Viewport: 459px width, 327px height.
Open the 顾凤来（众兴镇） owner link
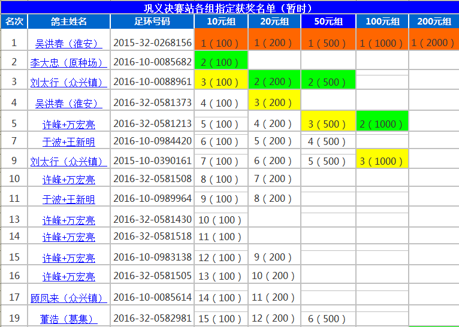[68, 298]
